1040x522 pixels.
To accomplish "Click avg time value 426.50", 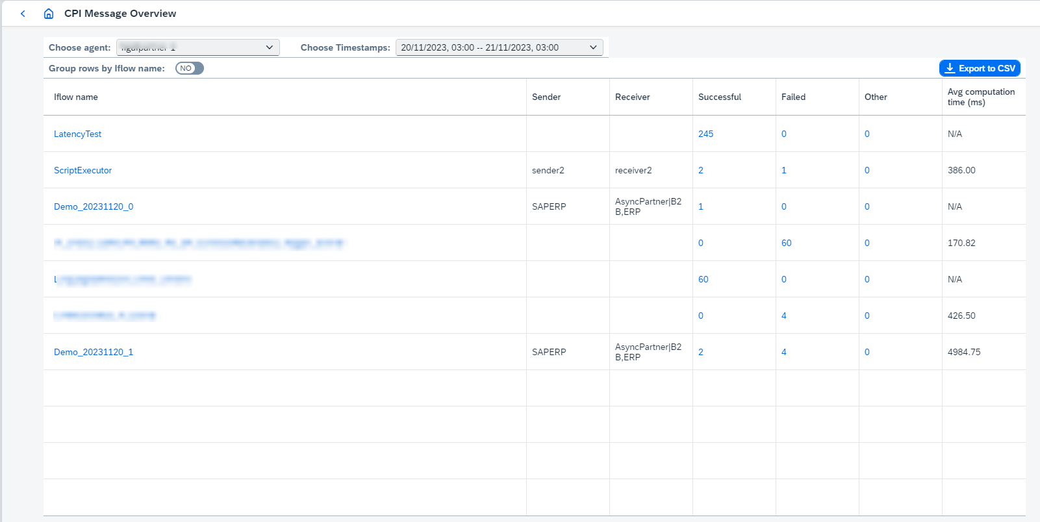I will [961, 316].
